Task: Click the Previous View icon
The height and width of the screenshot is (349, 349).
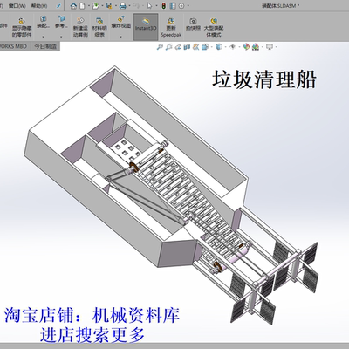Action: [x=178, y=47]
